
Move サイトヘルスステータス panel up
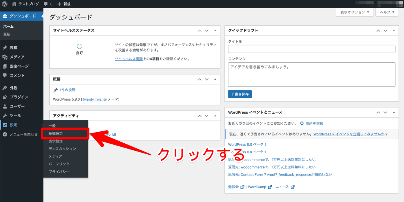pyautogui.click(x=199, y=30)
